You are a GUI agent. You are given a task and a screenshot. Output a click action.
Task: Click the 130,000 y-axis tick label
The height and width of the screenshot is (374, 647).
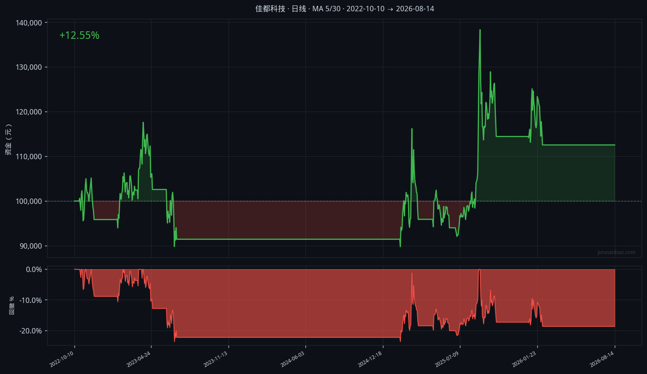click(x=29, y=67)
